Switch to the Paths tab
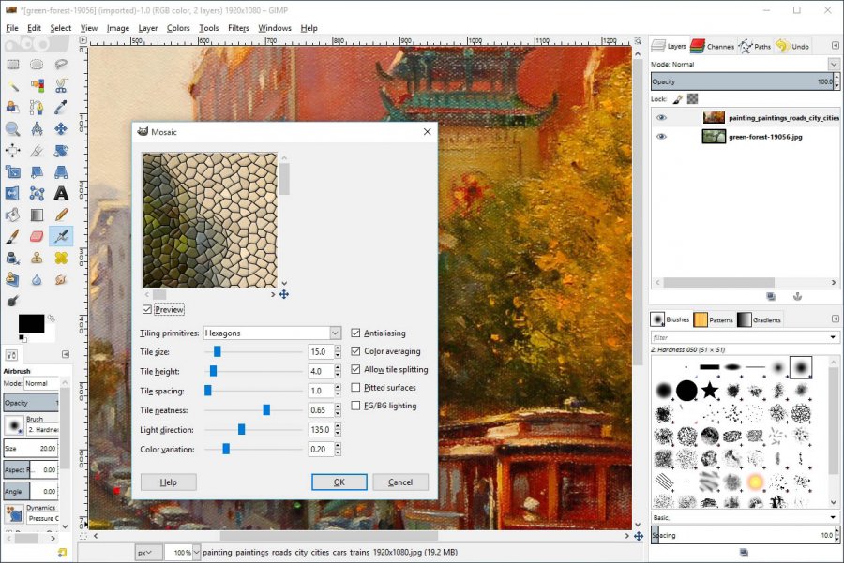The height and width of the screenshot is (563, 844). pyautogui.click(x=755, y=47)
